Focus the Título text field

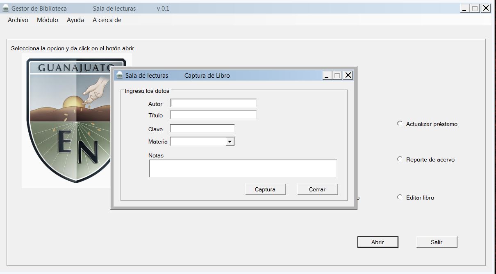pyautogui.click(x=213, y=115)
